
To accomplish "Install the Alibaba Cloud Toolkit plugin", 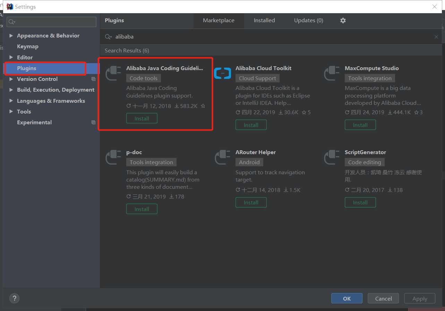I will (x=251, y=125).
